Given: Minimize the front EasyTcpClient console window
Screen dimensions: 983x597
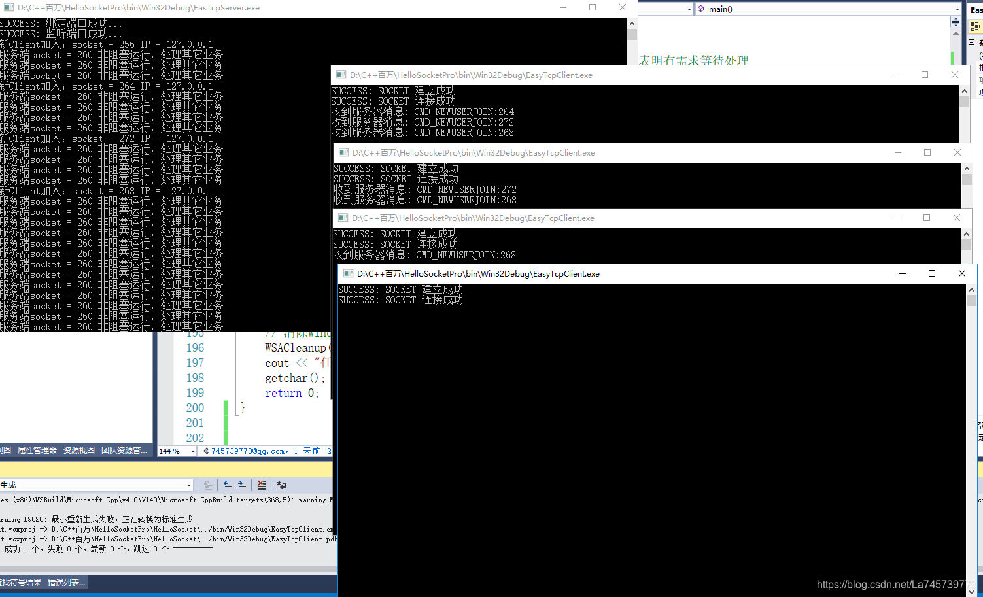Looking at the screenshot, I should point(903,273).
